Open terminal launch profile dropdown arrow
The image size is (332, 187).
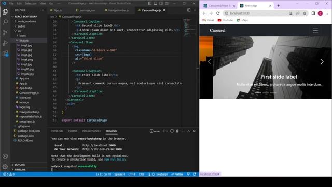[167, 131]
